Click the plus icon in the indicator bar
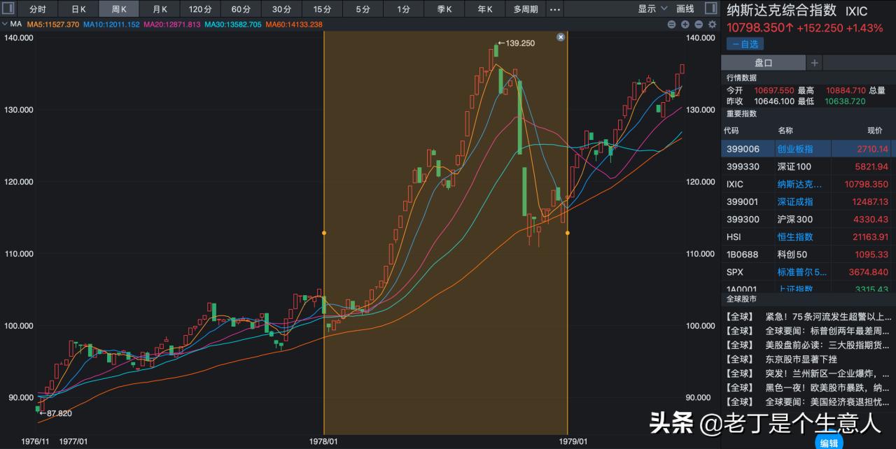 pos(685,24)
